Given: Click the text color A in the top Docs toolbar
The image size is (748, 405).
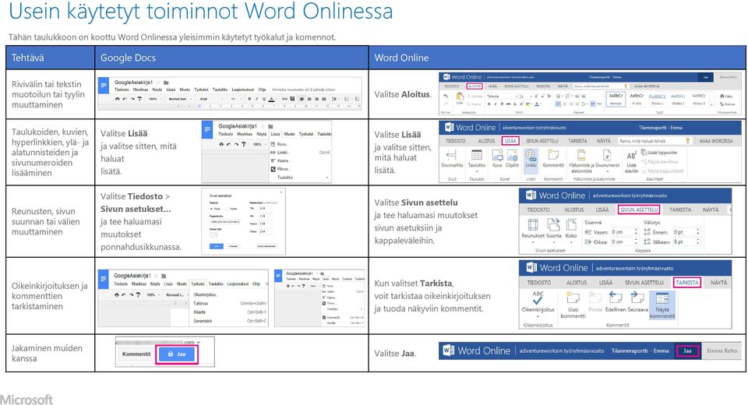Looking at the screenshot, I should click(x=271, y=99).
